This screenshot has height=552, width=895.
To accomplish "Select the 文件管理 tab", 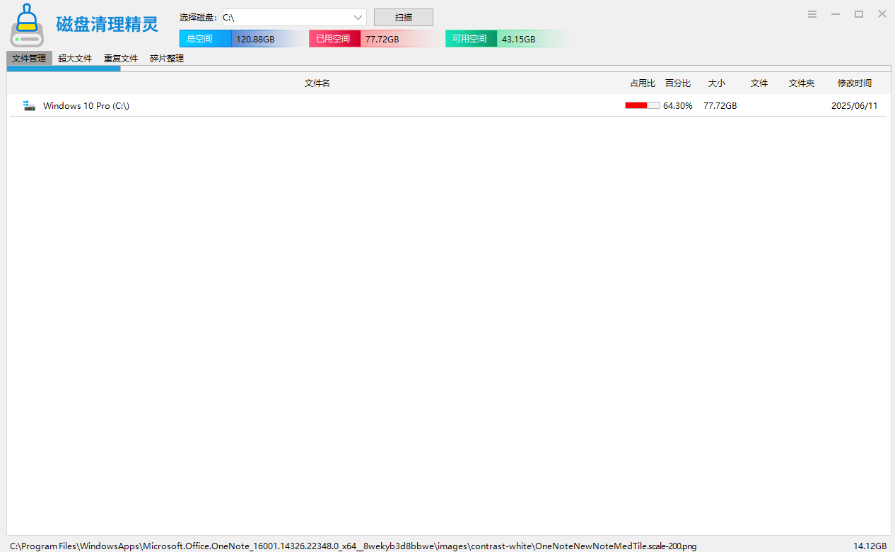I will click(x=29, y=59).
